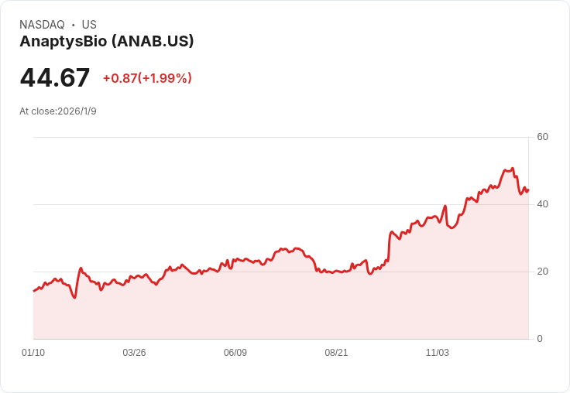The height and width of the screenshot is (393, 570).
Task: Select the 03/26 date label on x-axis
Action: coord(134,352)
